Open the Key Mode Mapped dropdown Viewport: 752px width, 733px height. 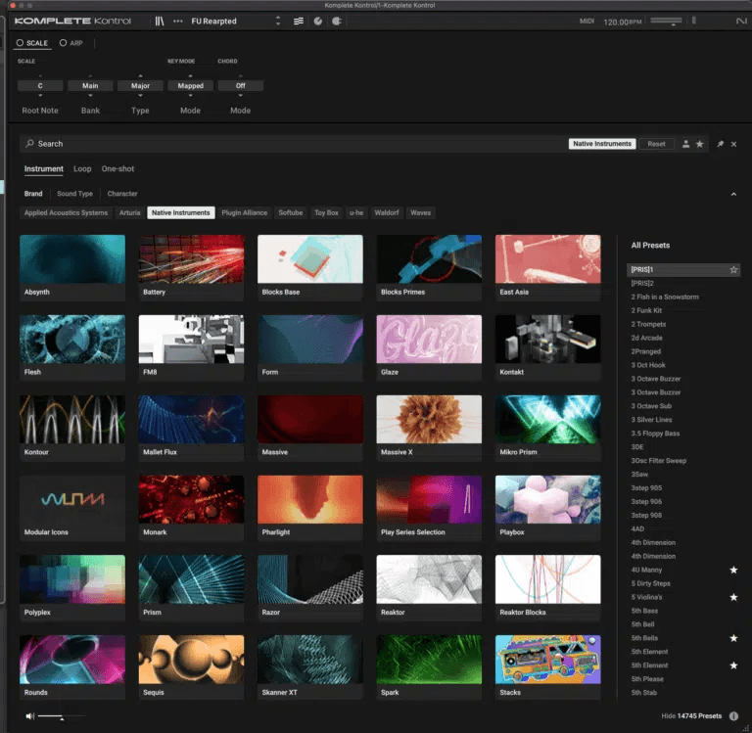190,86
